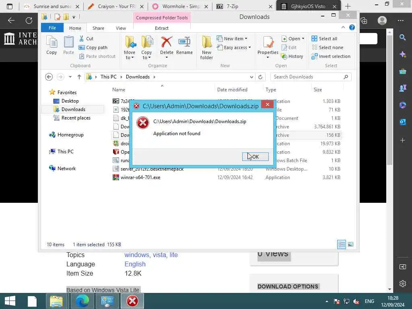Open the Copy to dropdown
The height and width of the screenshot is (309, 412).
[146, 47]
